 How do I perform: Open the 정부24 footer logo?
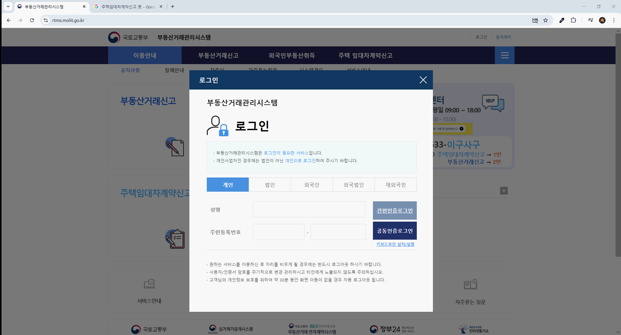click(x=391, y=329)
